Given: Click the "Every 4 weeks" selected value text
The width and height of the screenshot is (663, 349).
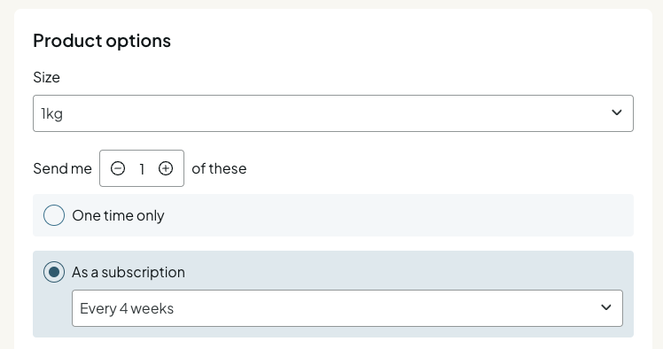Looking at the screenshot, I should [x=127, y=308].
